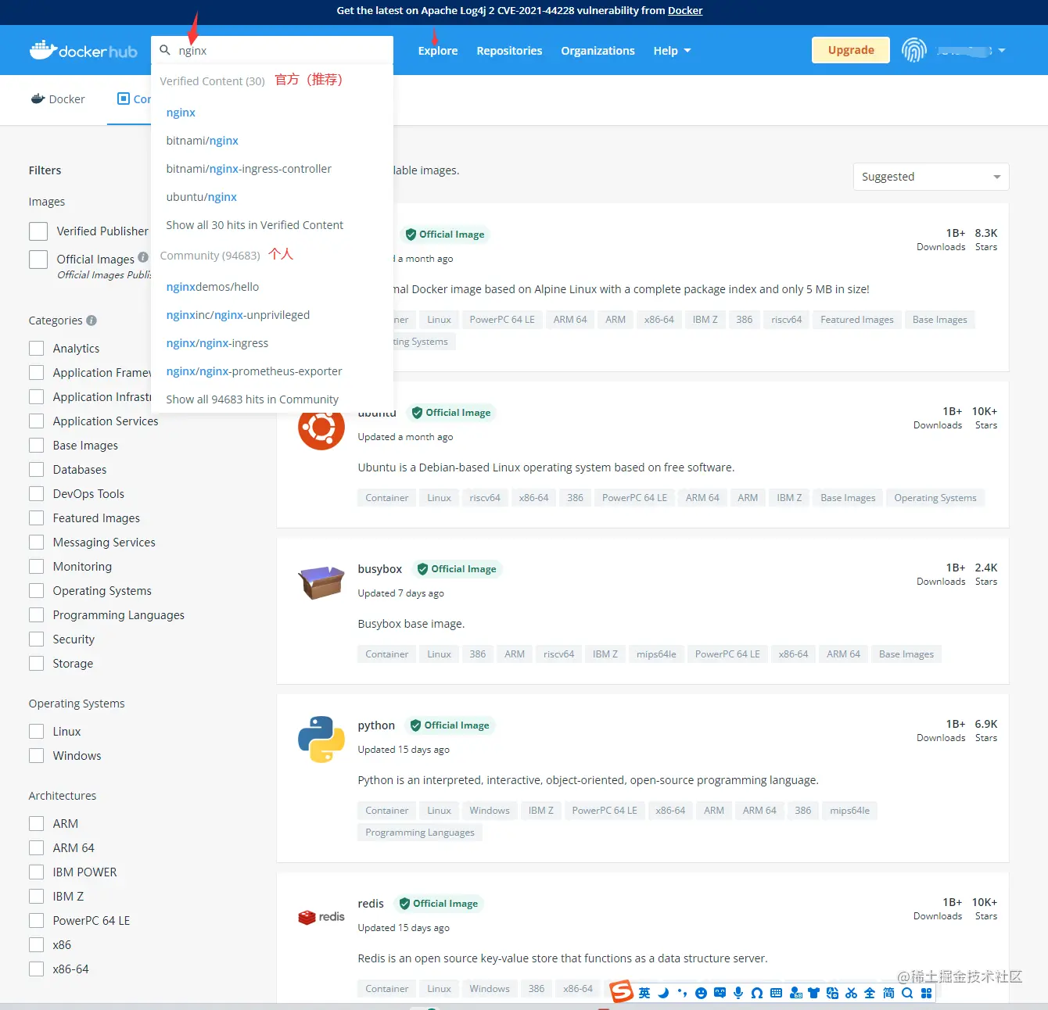Check the Windows operating system checkbox
Viewport: 1048px width, 1010px height.
(36, 755)
